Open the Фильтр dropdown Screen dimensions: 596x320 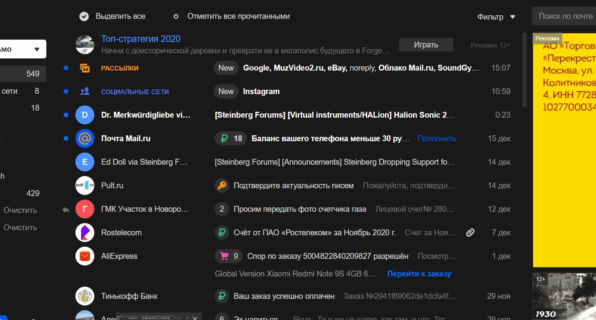tap(496, 17)
